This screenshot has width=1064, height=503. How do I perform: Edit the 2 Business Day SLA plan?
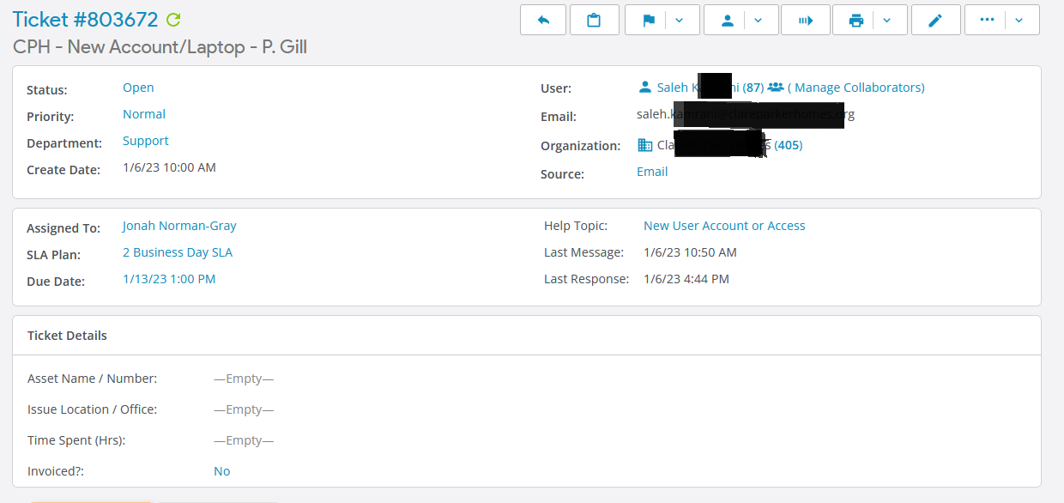178,252
